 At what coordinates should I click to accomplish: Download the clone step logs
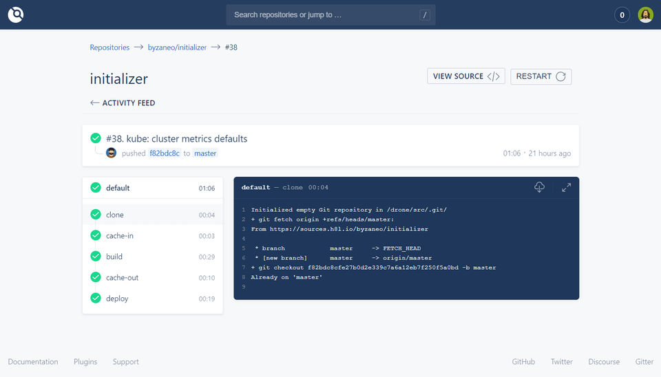coord(539,187)
